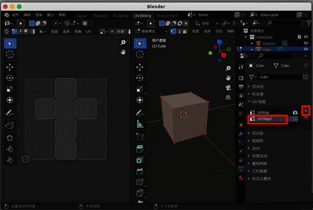Open the 编辑模式 mode dropdown

tap(151, 31)
